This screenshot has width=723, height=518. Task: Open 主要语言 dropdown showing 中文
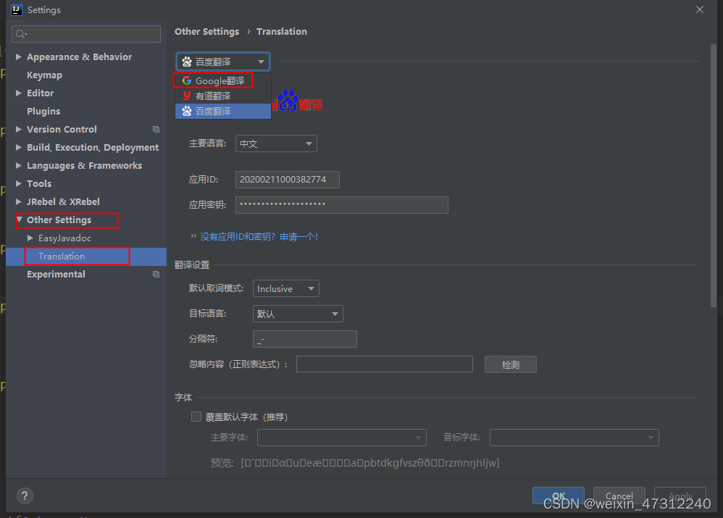(276, 143)
